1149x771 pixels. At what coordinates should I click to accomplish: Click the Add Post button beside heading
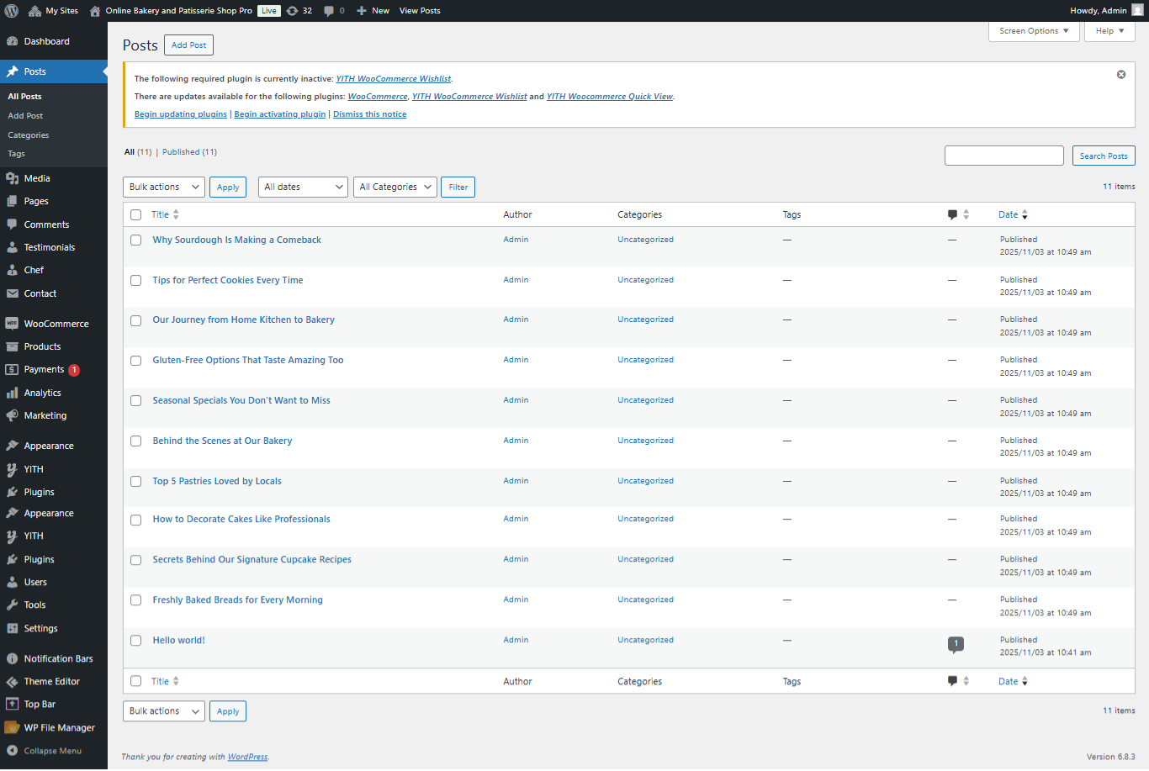point(188,45)
